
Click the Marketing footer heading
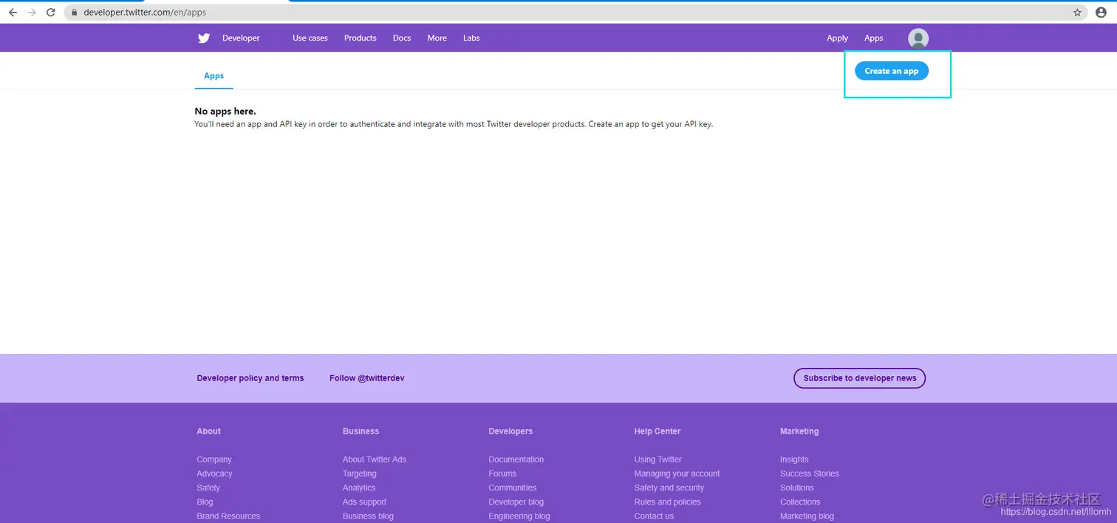[799, 431]
